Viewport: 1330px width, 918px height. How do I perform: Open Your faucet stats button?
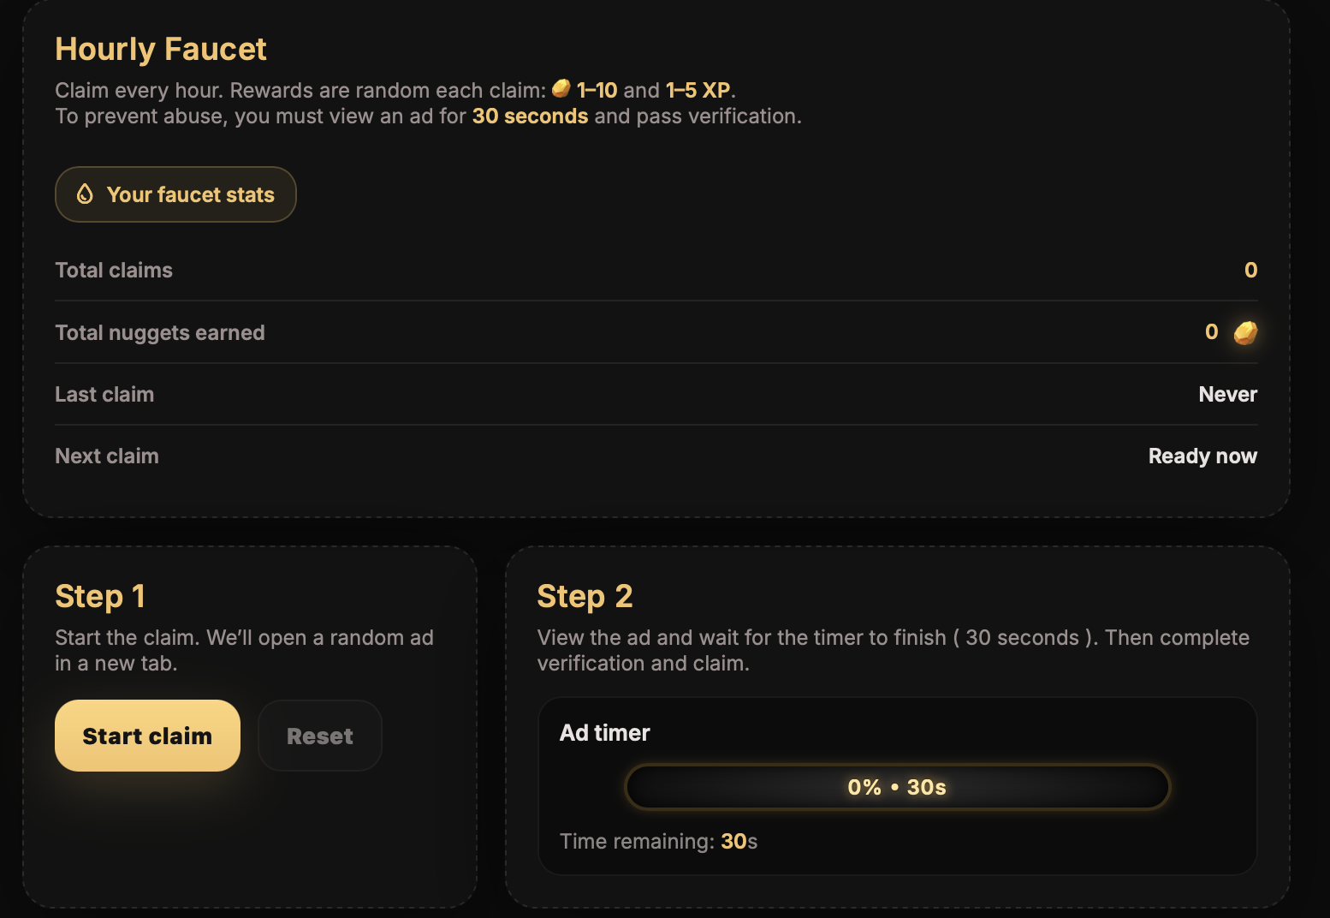[x=175, y=194]
